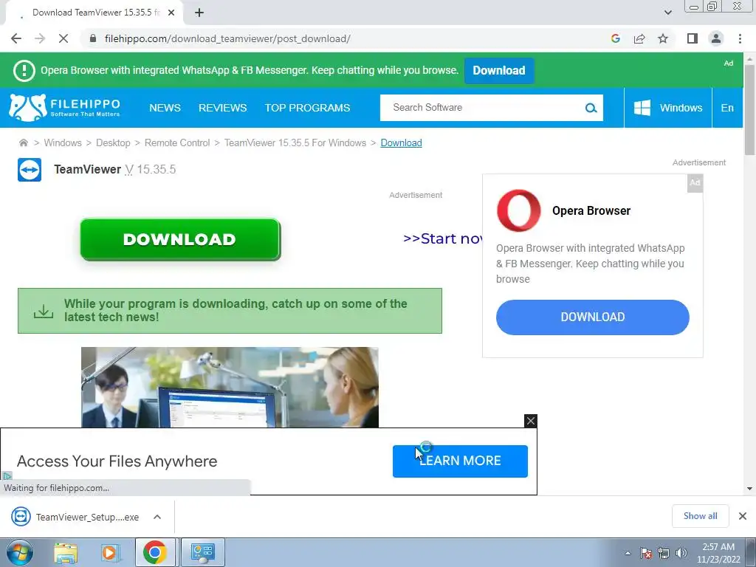The height and width of the screenshot is (567, 756).
Task: Close the downloads bar
Action: tap(743, 516)
